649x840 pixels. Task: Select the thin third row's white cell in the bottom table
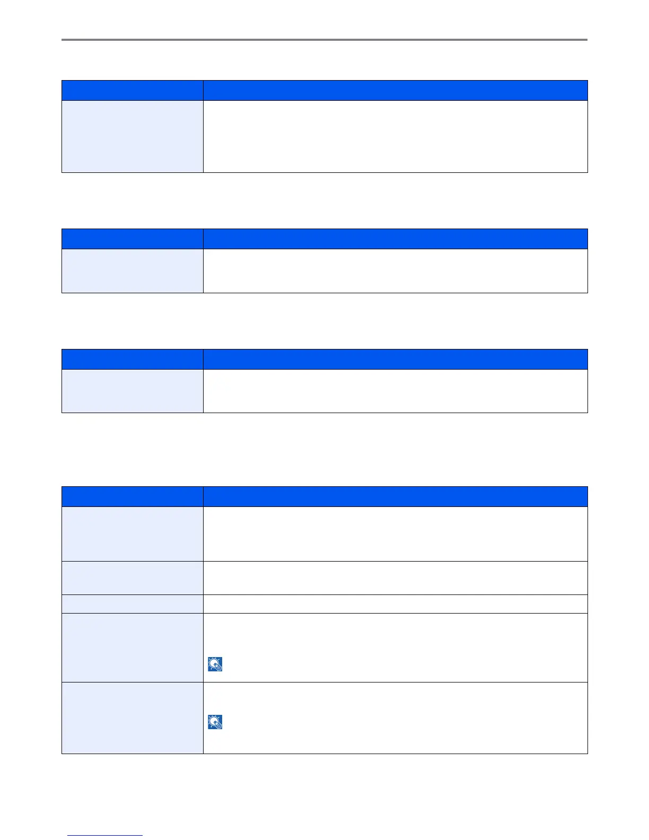pos(395,603)
